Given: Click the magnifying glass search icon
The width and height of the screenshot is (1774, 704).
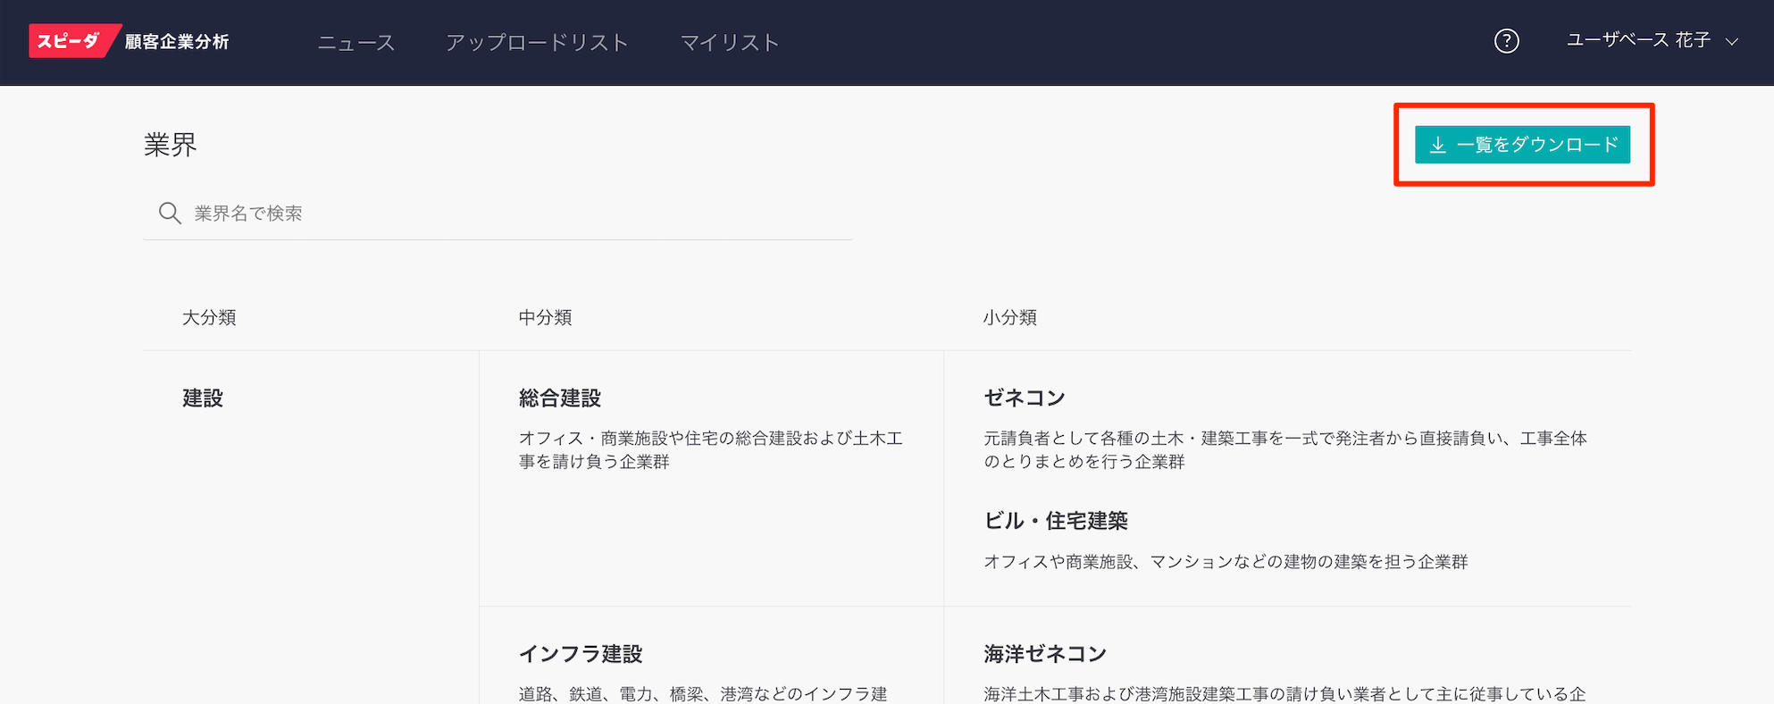Looking at the screenshot, I should [x=169, y=213].
